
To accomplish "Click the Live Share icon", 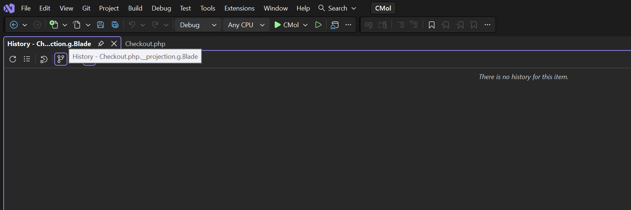I will pos(335,25).
